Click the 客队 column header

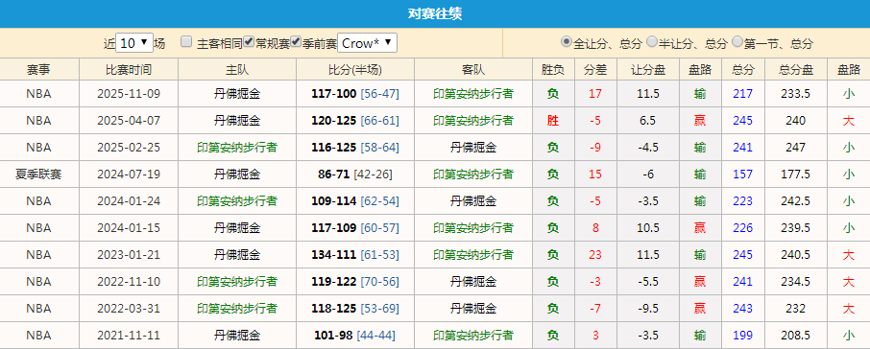[473, 70]
